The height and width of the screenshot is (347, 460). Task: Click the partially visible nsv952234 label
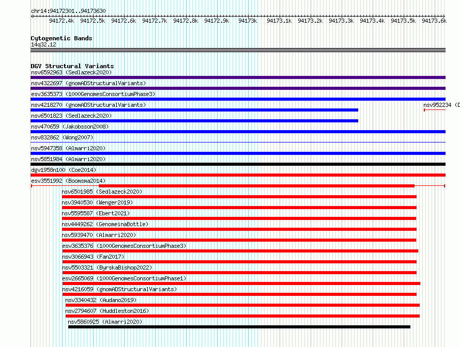point(441,105)
